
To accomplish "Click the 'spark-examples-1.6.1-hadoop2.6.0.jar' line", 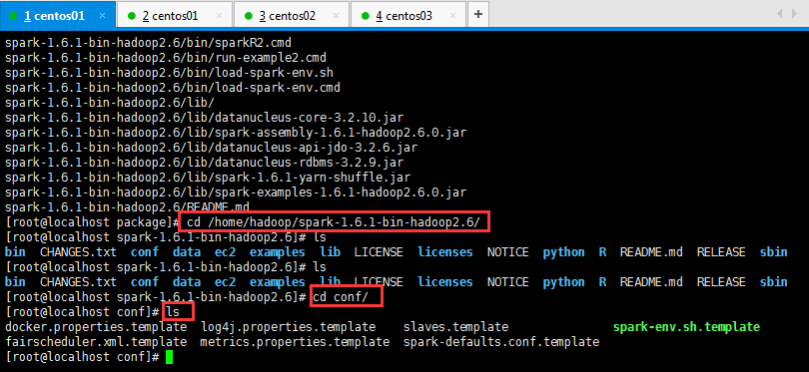I will (236, 192).
